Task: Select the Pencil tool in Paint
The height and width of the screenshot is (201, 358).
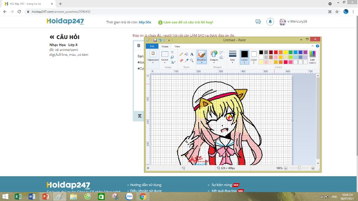Action: coord(181,54)
